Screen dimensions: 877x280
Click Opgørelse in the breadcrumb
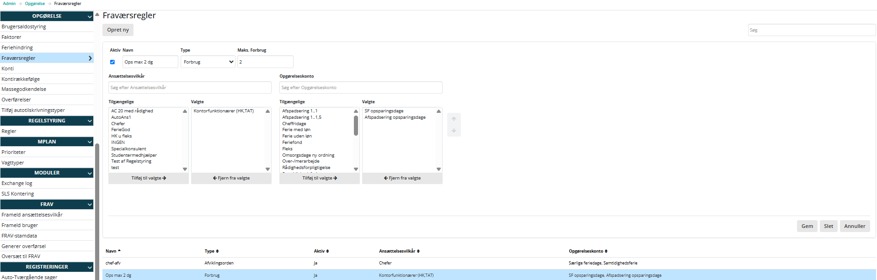(35, 4)
